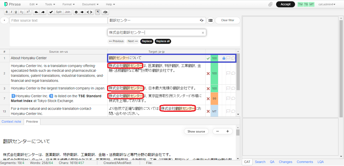
Task: Click the redo arrow in the toolbar
Action: tap(43, 12)
